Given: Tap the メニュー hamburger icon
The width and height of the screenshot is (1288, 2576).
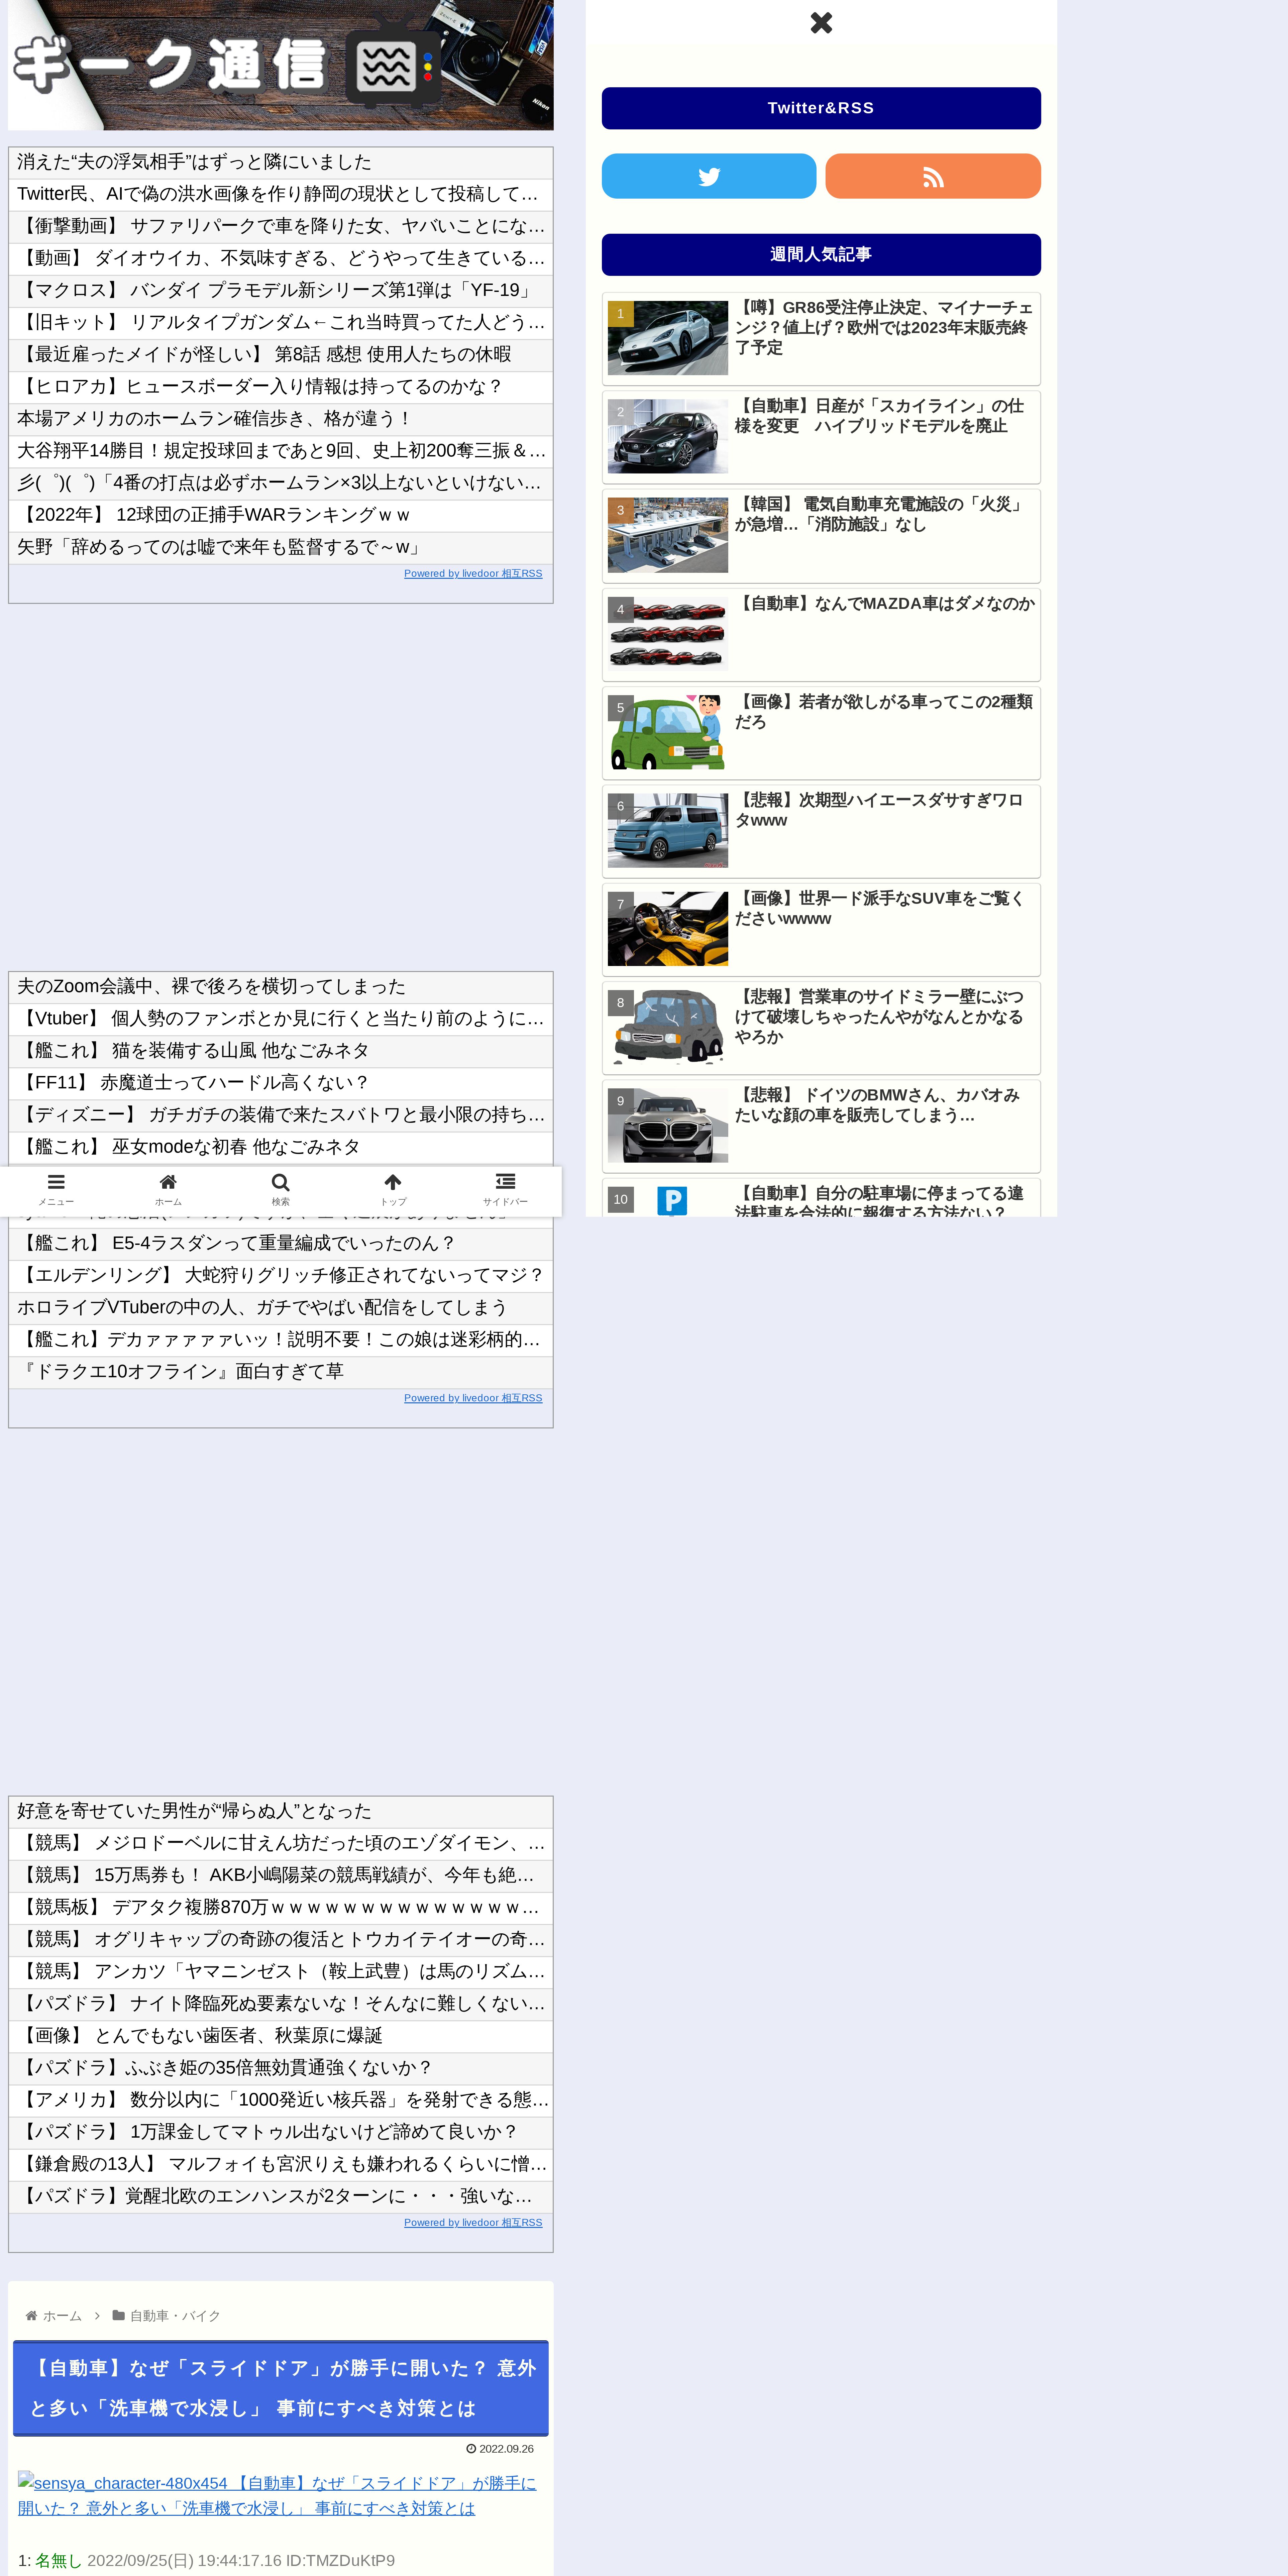Looking at the screenshot, I should pyautogui.click(x=56, y=1189).
